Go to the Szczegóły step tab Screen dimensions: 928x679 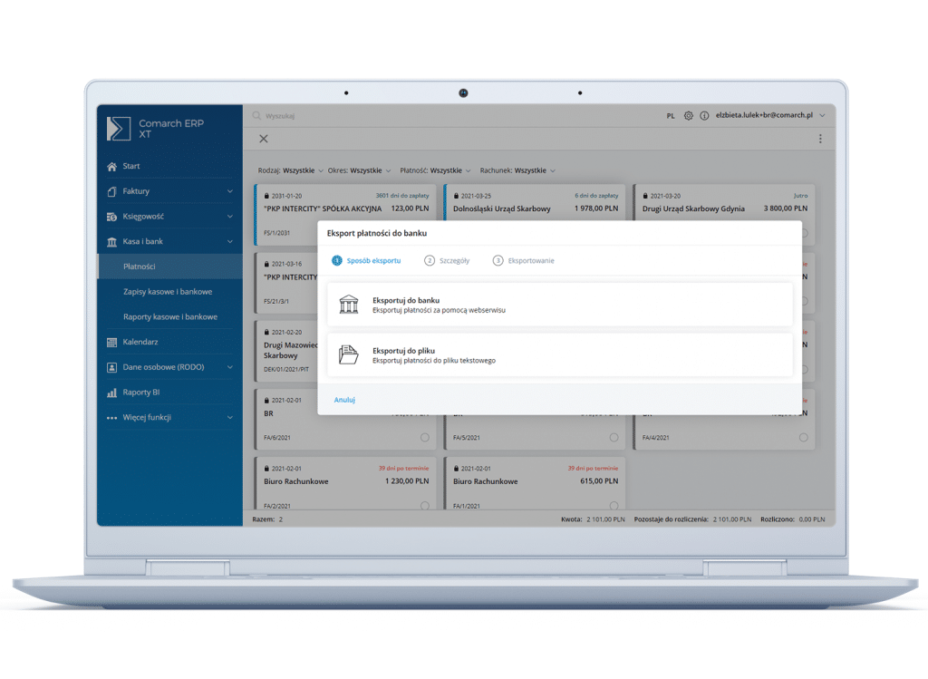[x=447, y=261]
